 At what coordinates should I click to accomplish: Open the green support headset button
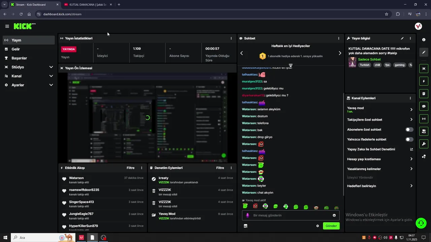point(421,223)
